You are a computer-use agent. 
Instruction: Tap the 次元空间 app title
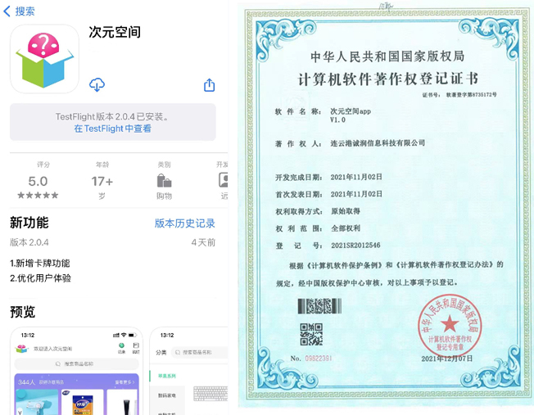click(x=115, y=32)
